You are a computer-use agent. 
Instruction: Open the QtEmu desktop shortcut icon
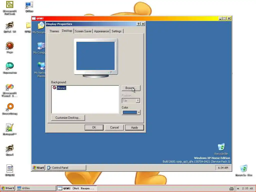[x=29, y=5]
